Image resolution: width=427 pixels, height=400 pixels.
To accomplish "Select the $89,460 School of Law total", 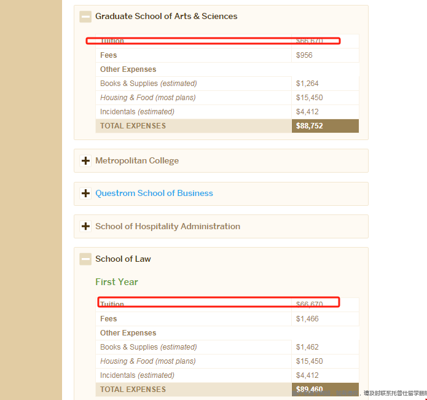I will pyautogui.click(x=310, y=390).
